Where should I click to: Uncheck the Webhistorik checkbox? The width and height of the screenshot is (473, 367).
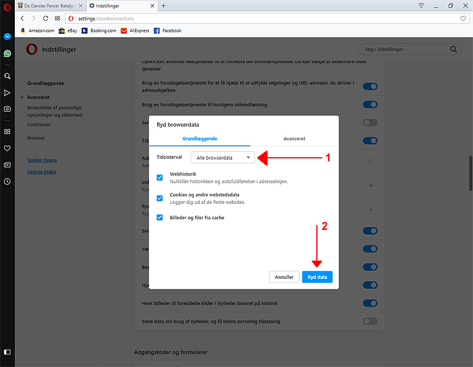[160, 177]
